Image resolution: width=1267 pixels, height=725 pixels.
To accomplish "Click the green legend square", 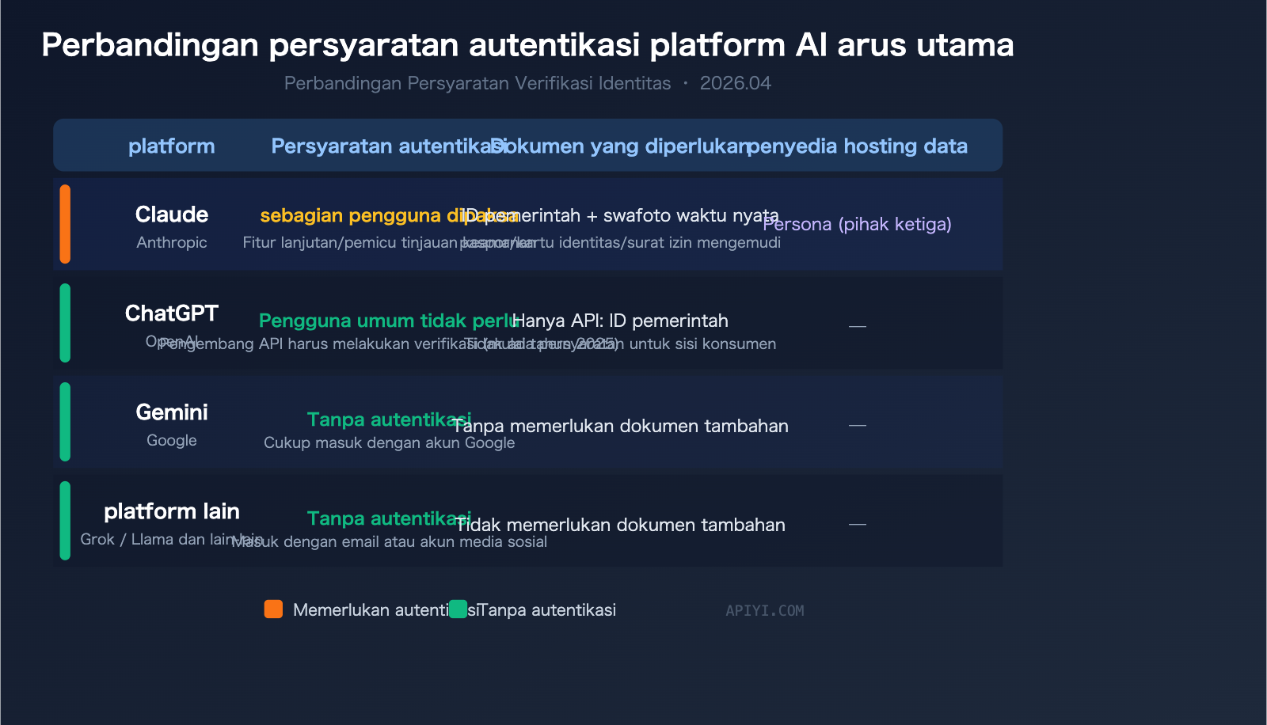I will (x=458, y=609).
